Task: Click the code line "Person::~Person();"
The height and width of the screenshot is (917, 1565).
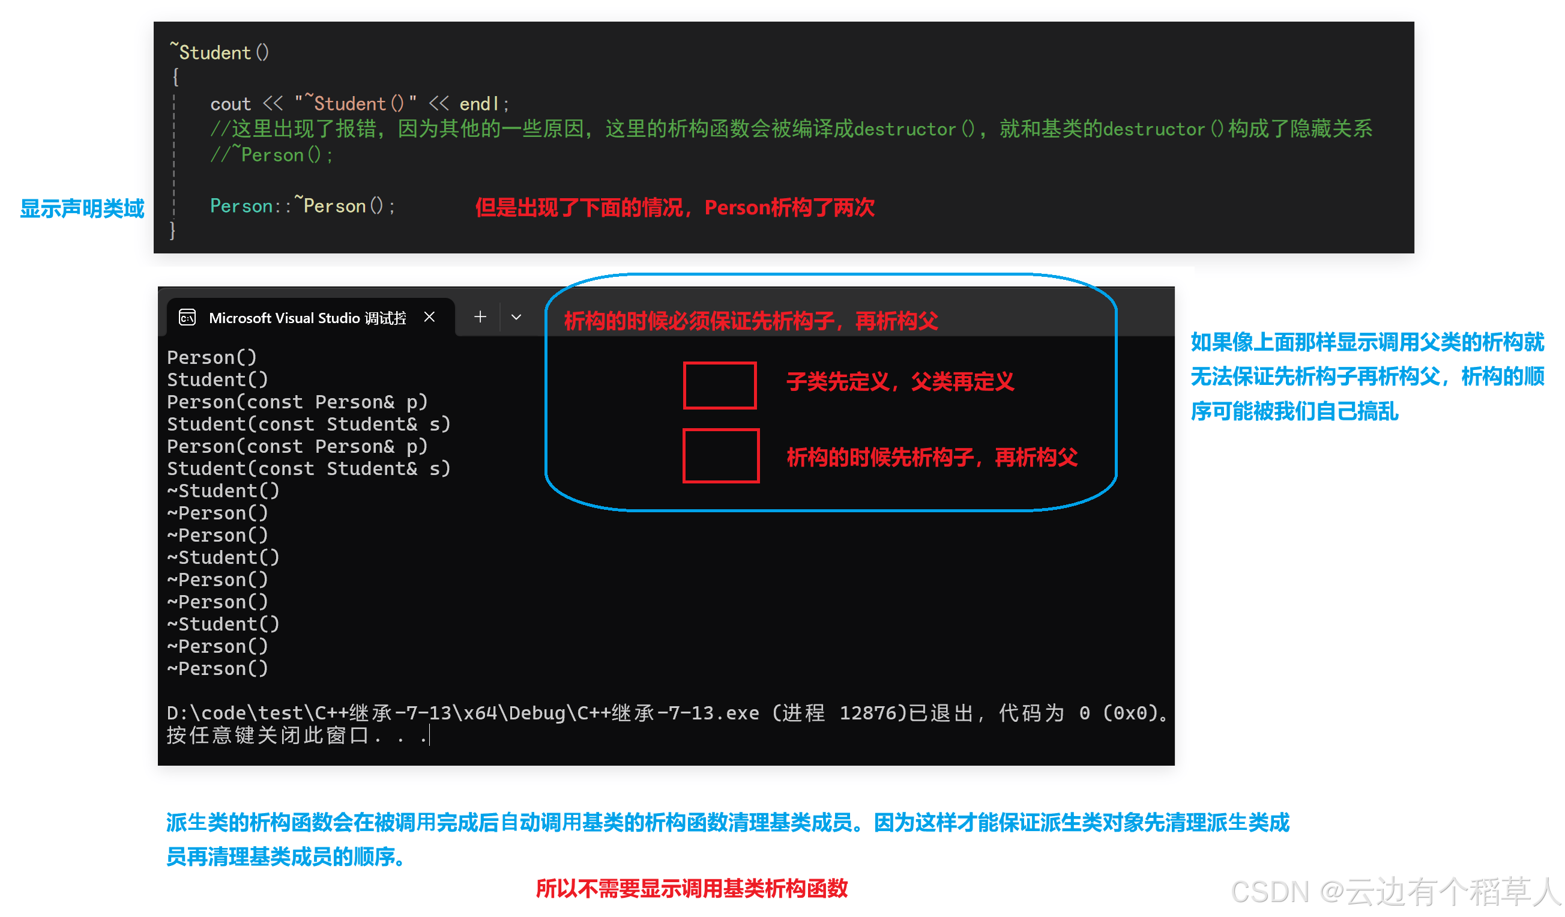Action: click(303, 205)
